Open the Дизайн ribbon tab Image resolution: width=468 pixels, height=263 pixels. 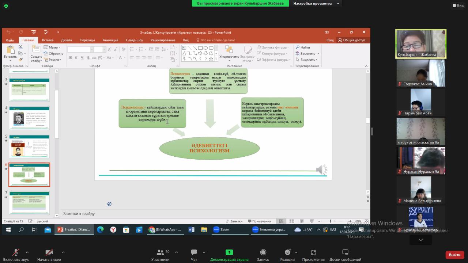coord(67,40)
